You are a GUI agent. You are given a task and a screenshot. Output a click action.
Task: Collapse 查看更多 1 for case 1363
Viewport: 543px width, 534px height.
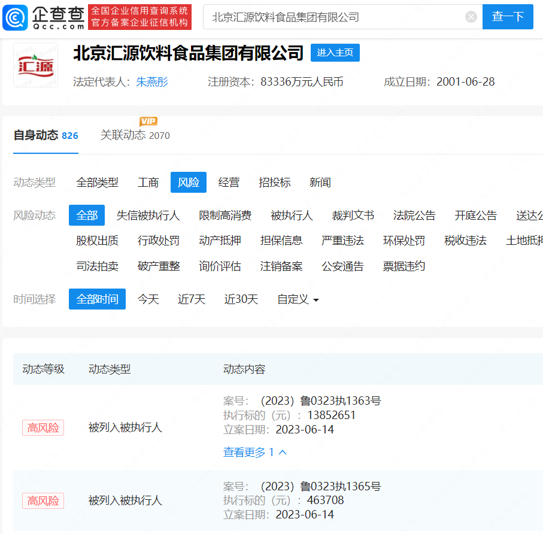click(x=255, y=452)
